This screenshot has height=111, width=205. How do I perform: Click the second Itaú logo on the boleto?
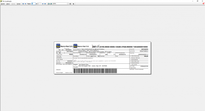coord(75,46)
